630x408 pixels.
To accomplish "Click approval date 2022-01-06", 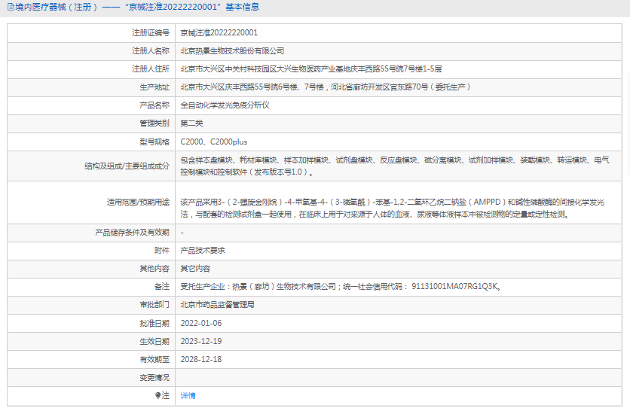I will (201, 323).
